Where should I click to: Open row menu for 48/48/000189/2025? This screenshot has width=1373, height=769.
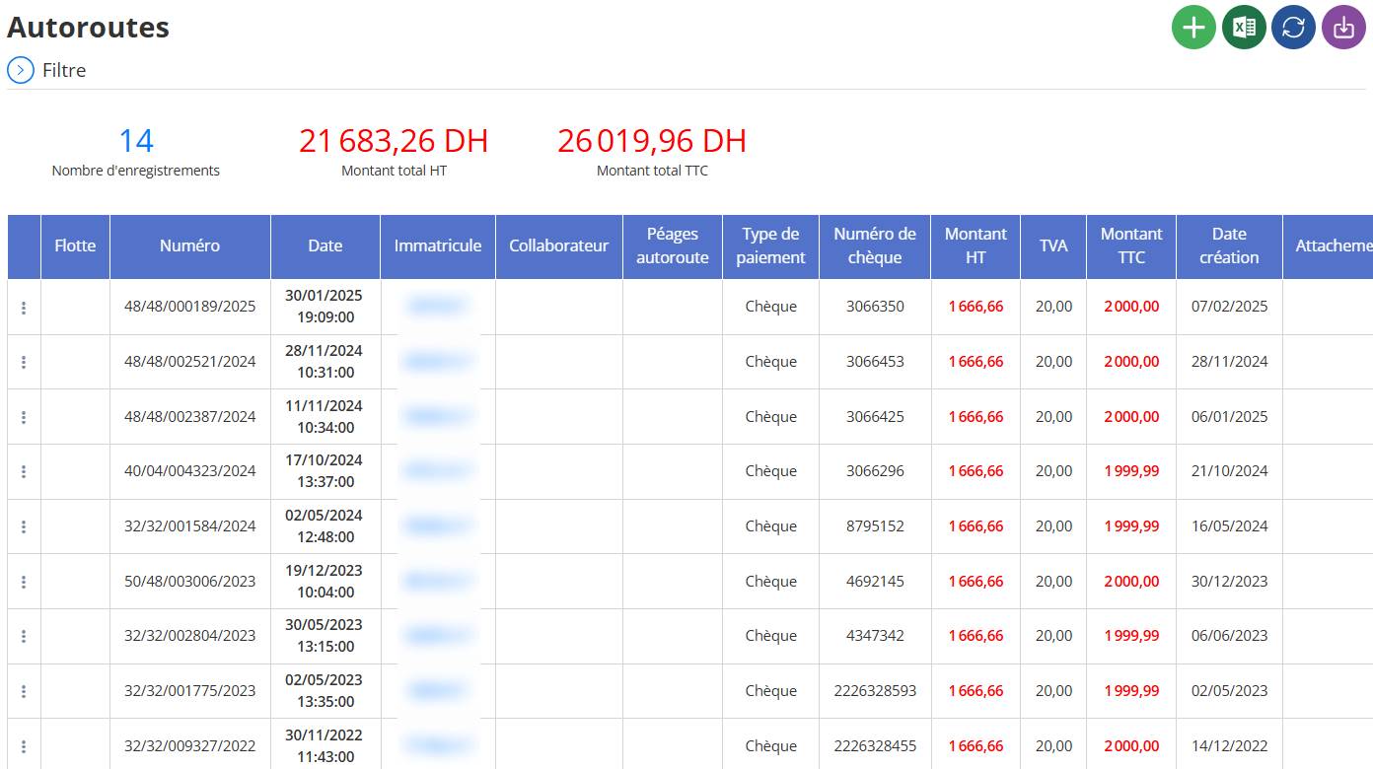tap(24, 308)
